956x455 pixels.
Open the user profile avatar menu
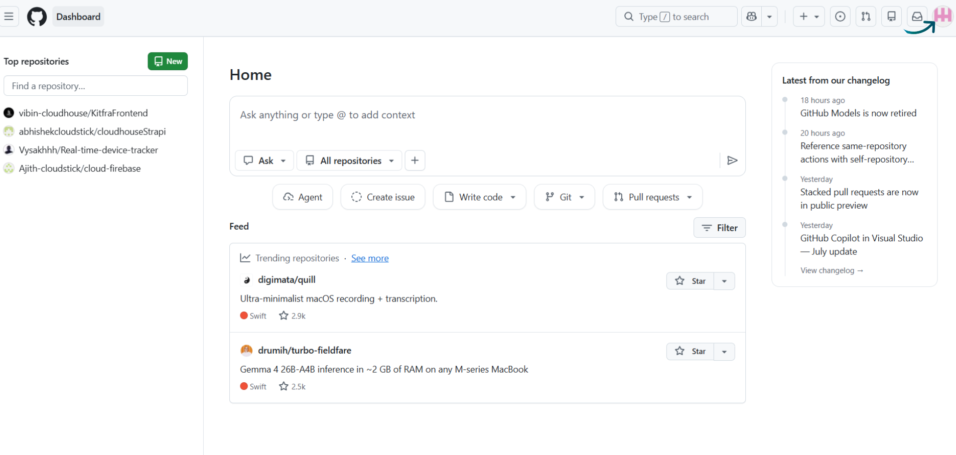click(942, 16)
